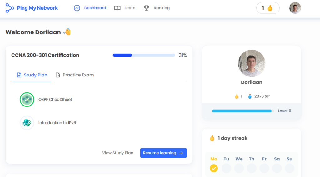This screenshot has width=320, height=177.
Task: Click the XP potion icon
Action: pyautogui.click(x=250, y=96)
